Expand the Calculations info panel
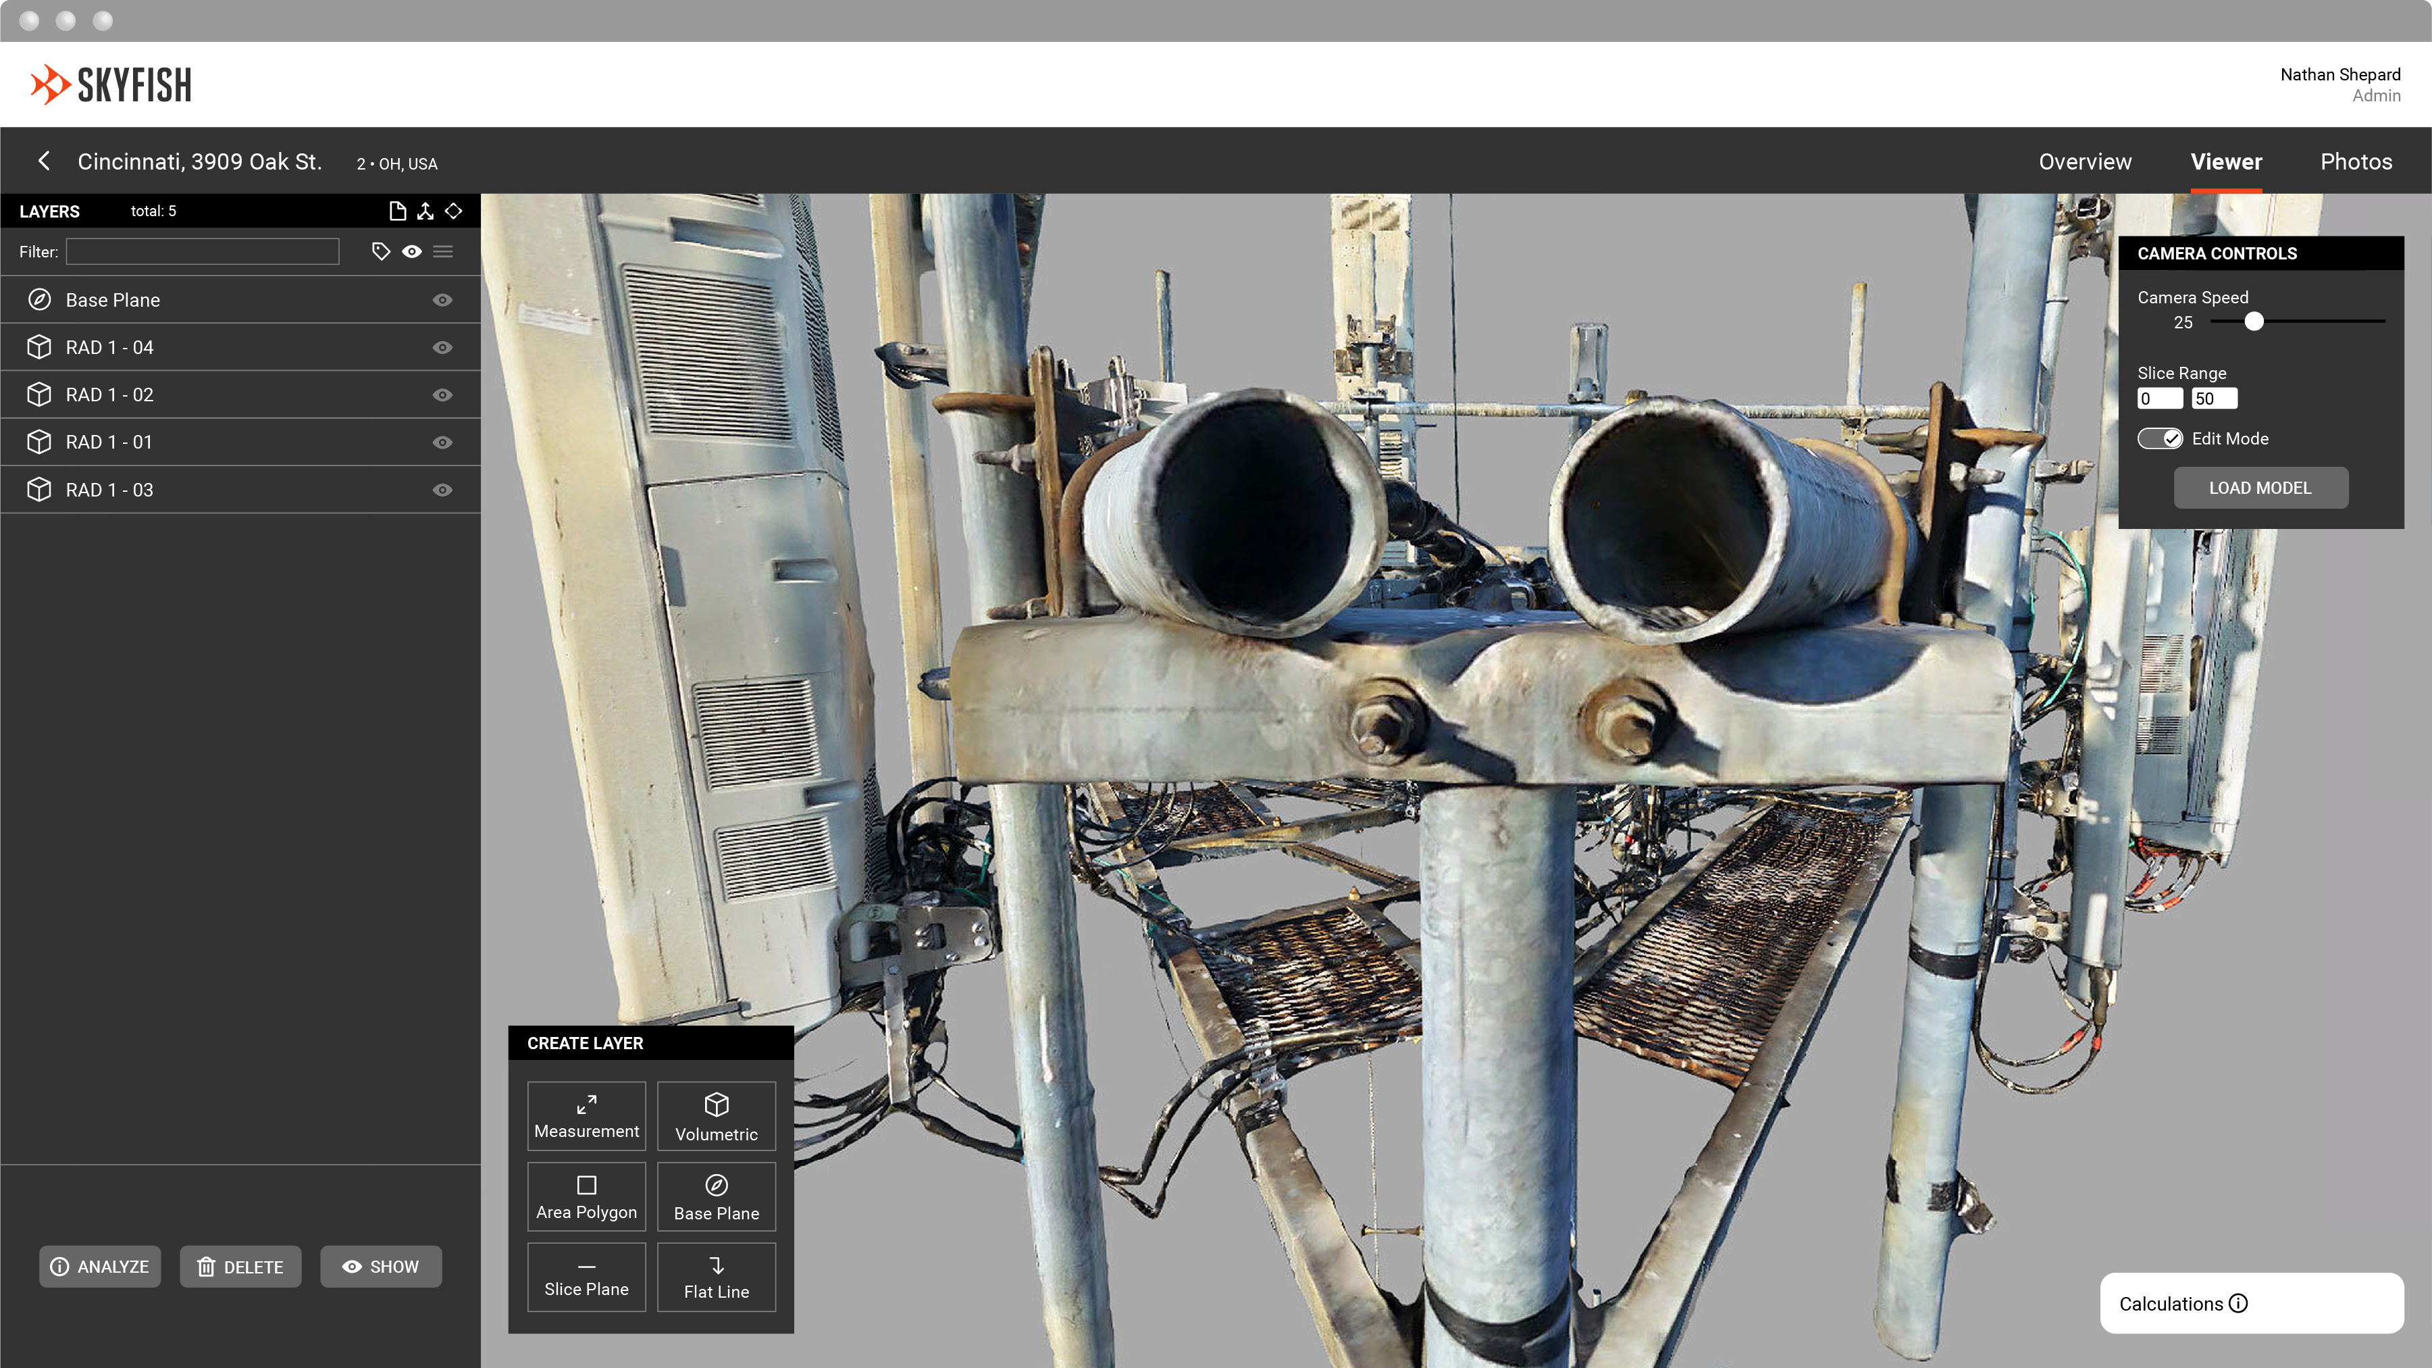This screenshot has height=1368, width=2432. coord(2237,1303)
